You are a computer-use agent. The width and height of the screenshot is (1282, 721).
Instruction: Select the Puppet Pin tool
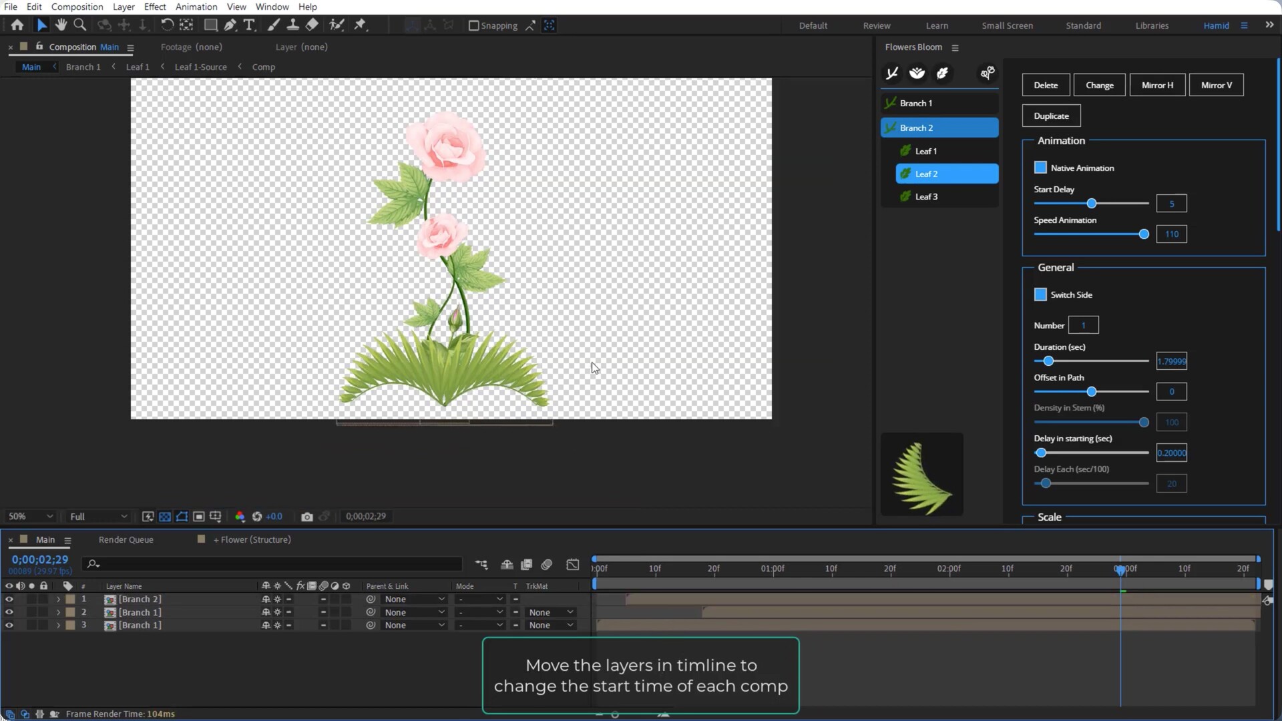(x=360, y=25)
